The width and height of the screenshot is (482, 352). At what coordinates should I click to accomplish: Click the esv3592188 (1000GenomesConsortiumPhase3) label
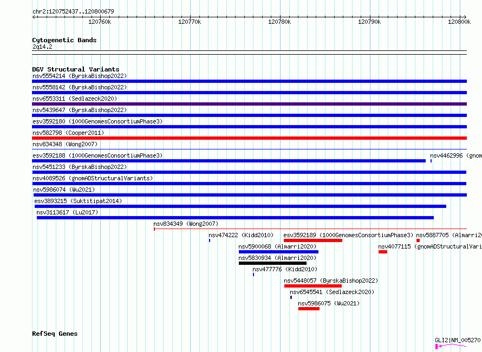pos(97,155)
